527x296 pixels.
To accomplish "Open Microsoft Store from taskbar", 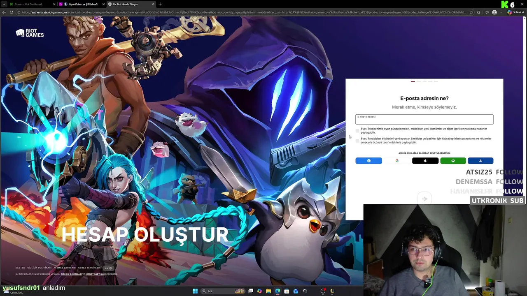I will pos(287,291).
